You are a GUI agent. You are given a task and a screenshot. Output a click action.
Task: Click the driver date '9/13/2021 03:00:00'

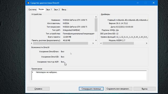pyautogui.click(x=125, y=27)
